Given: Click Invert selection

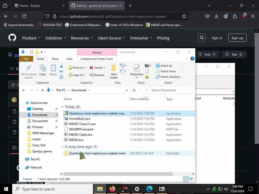Looking at the screenshot, I should pyautogui.click(x=168, y=77).
